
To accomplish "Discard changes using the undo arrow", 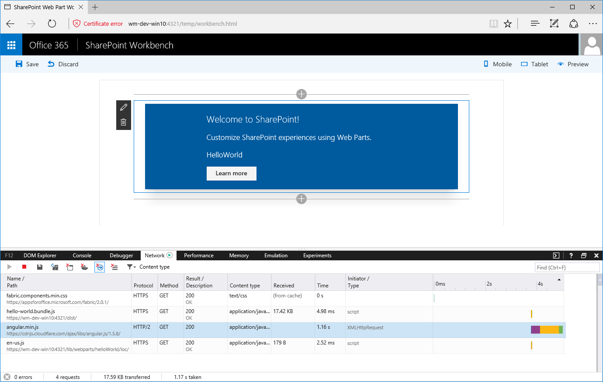I will (51, 64).
